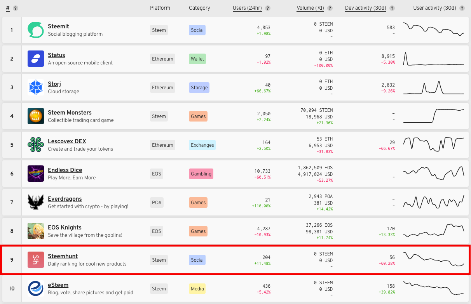471x304 pixels.
Task: Show help icon next to Users (24hr)
Action: pos(268,8)
